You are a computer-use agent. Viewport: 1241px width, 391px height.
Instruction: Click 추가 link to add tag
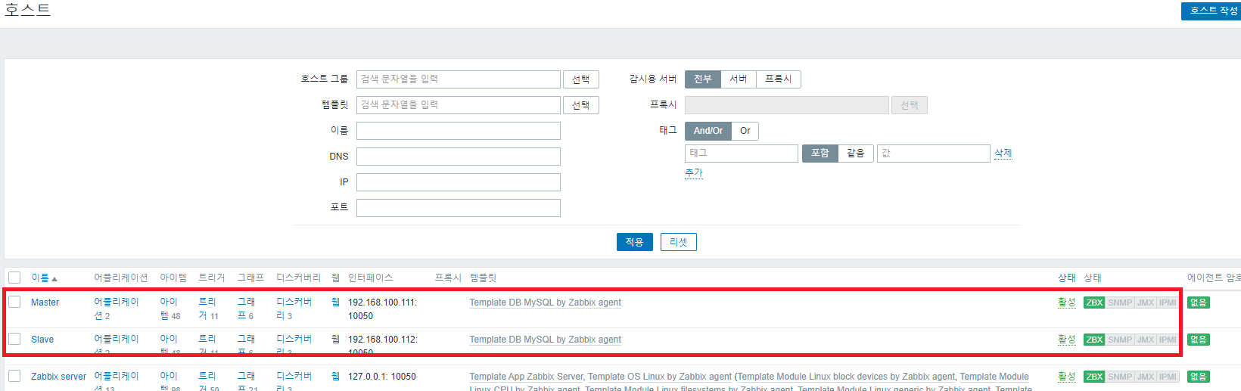[694, 173]
